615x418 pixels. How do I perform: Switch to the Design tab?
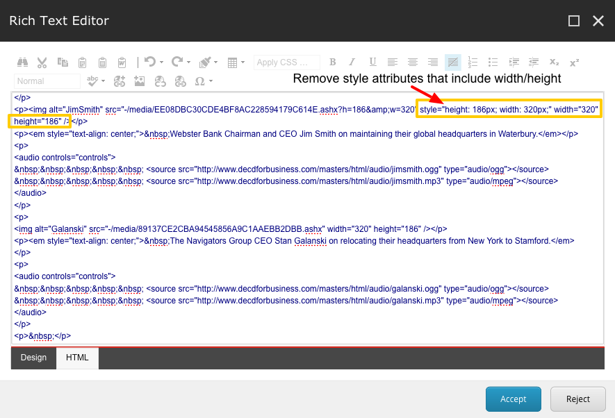[33, 358]
